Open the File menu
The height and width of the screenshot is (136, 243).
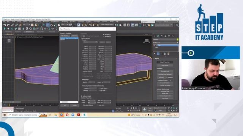(x=4, y=22)
